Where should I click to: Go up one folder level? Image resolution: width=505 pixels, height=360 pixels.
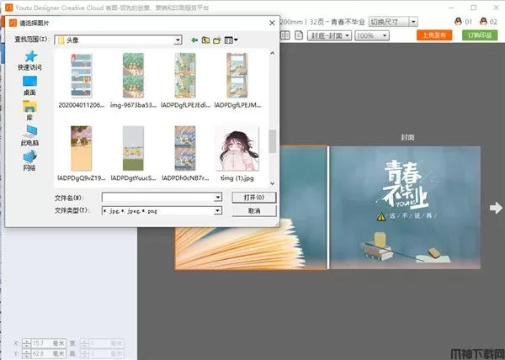(x=205, y=40)
